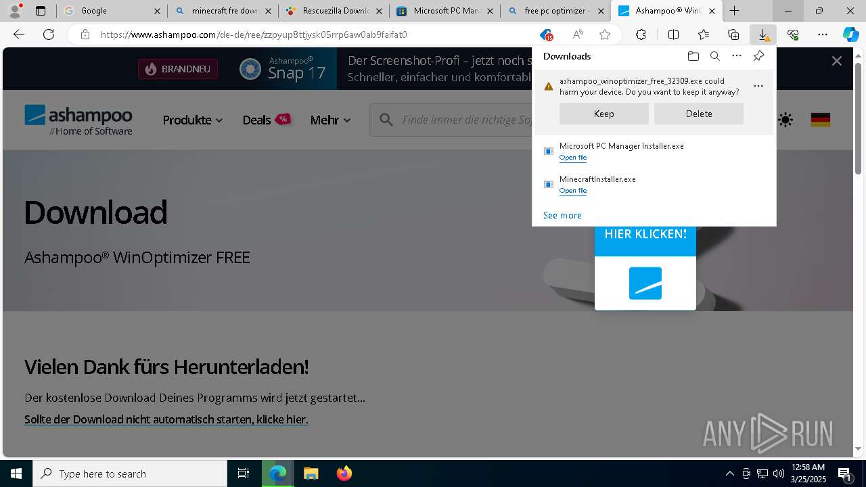
Task: Expand the Mehr dropdown menu
Action: coord(331,120)
